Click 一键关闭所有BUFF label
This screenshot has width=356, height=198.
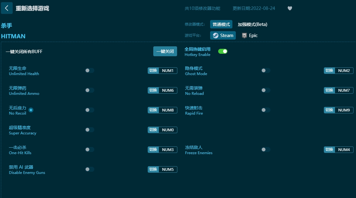coord(24,52)
